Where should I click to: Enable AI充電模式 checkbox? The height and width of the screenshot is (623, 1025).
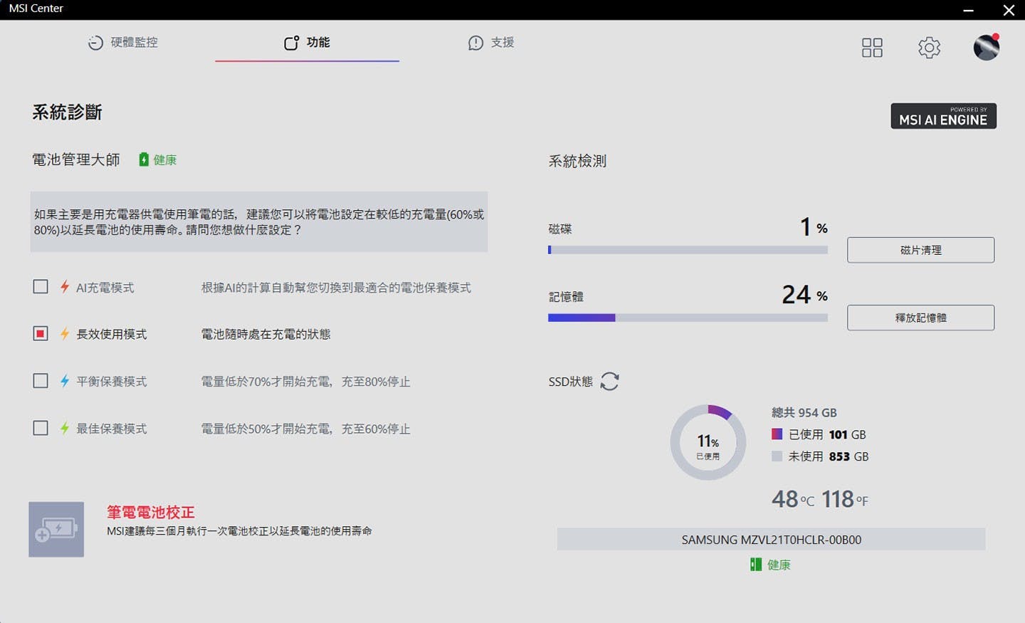tap(41, 286)
